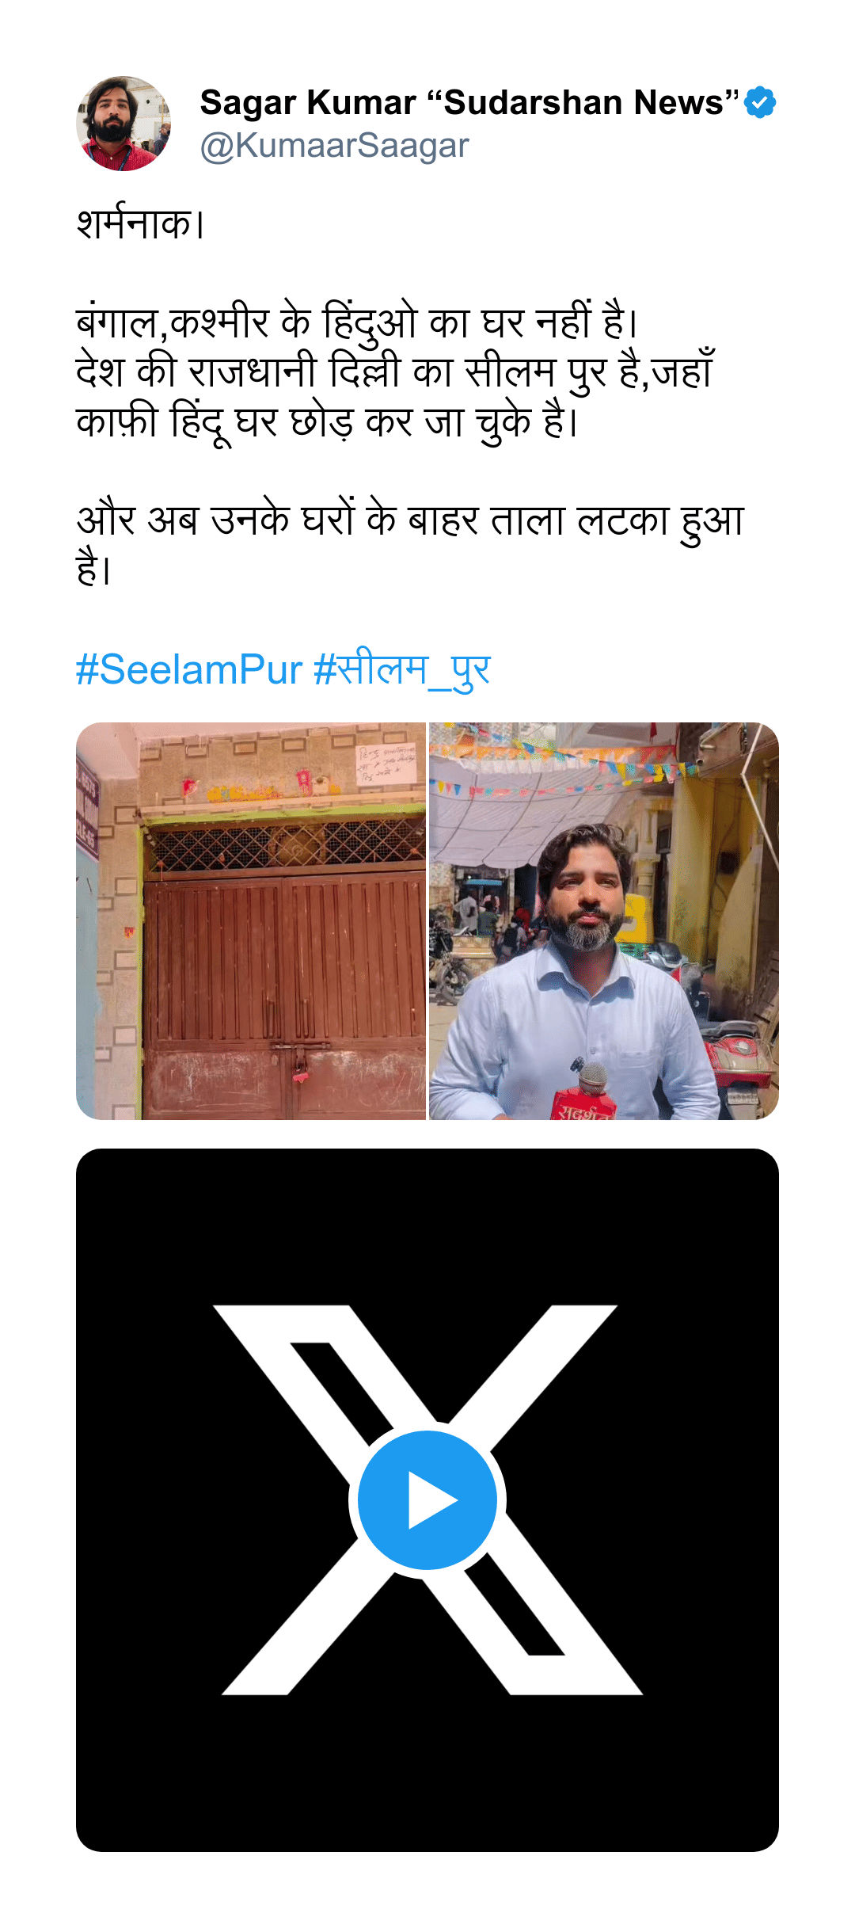Open the #सीलम_पुर hashtag link
Image resolution: width=855 pixels, height=1928 pixels.
(x=402, y=669)
